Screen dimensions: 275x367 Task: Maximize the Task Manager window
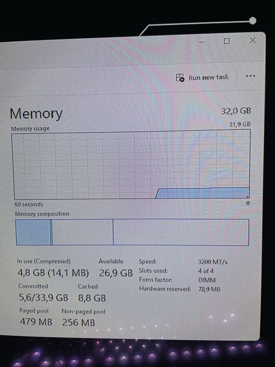pos(227,41)
